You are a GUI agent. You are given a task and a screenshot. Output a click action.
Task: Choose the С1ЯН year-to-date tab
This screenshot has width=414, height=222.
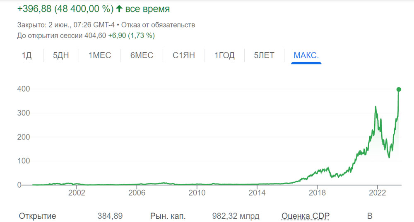(x=183, y=55)
